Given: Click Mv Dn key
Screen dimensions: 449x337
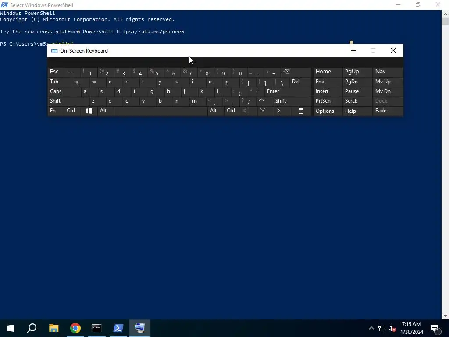Looking at the screenshot, I should coord(388,91).
